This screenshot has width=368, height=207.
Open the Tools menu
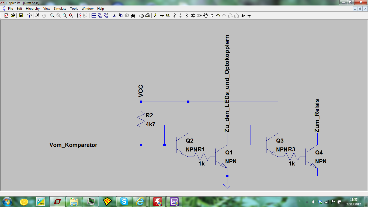pos(74,9)
